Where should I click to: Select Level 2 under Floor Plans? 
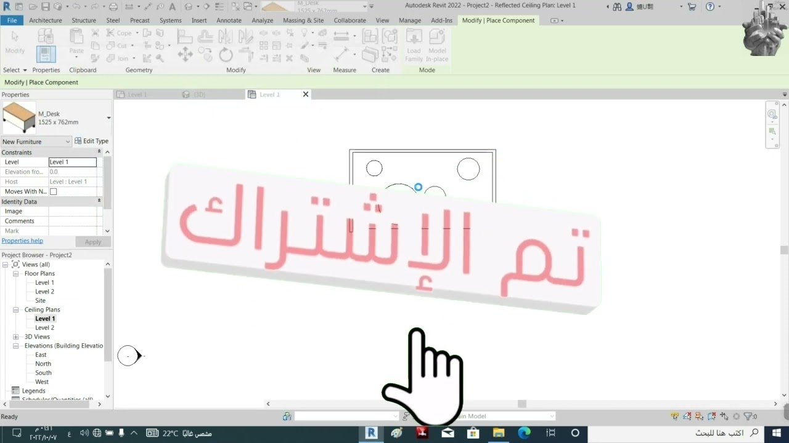[x=44, y=292]
